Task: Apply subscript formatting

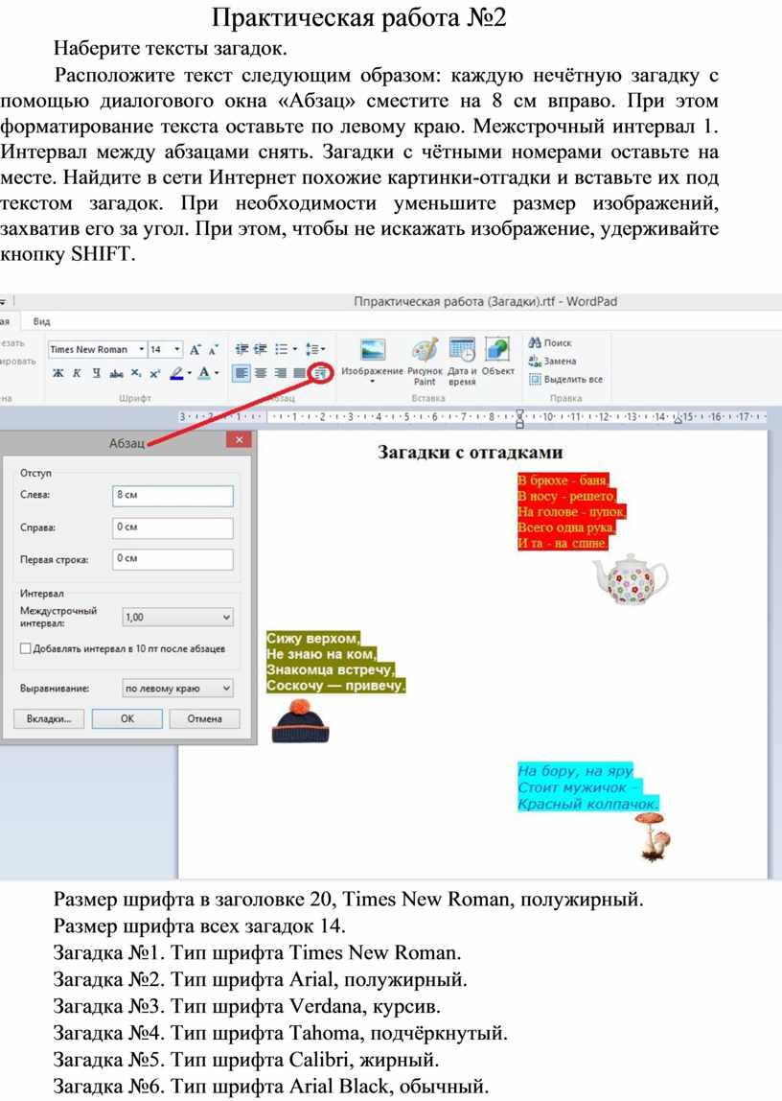Action: [136, 373]
